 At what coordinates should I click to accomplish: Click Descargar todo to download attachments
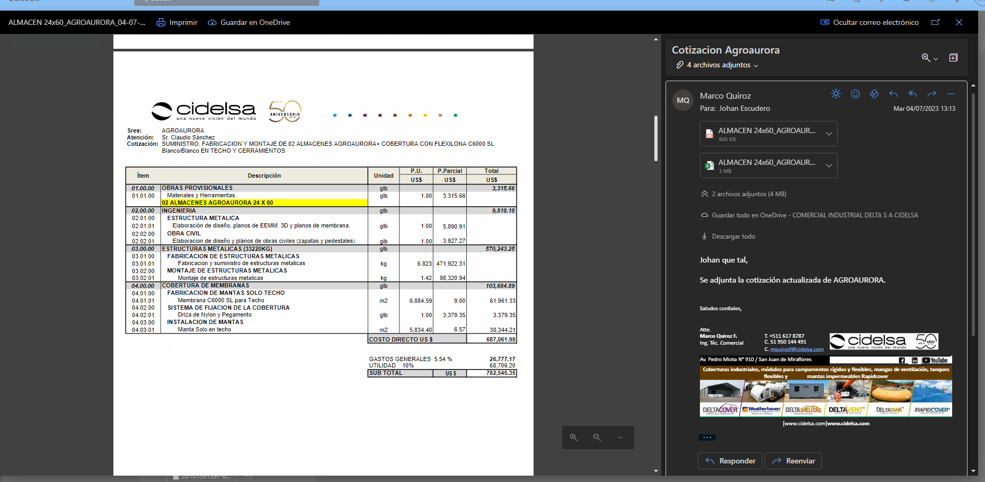point(728,236)
